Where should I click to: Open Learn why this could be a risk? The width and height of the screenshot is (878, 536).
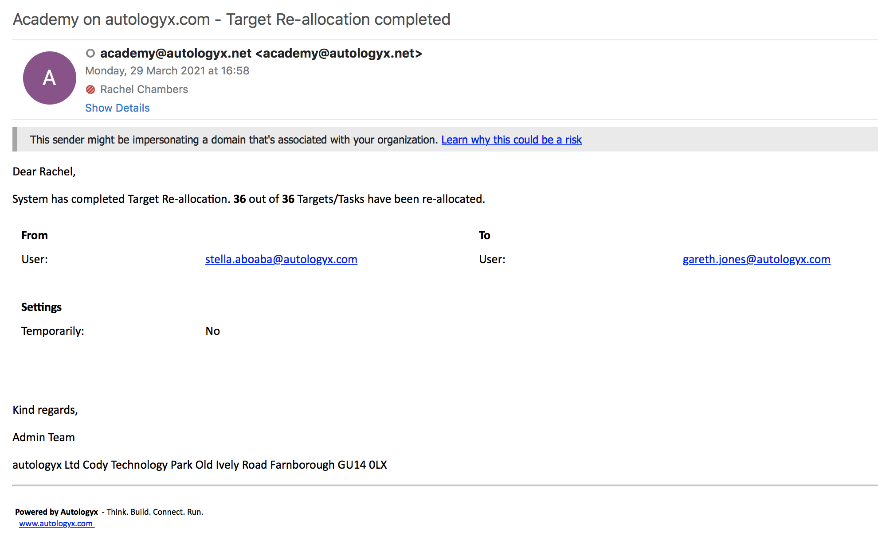coord(511,140)
